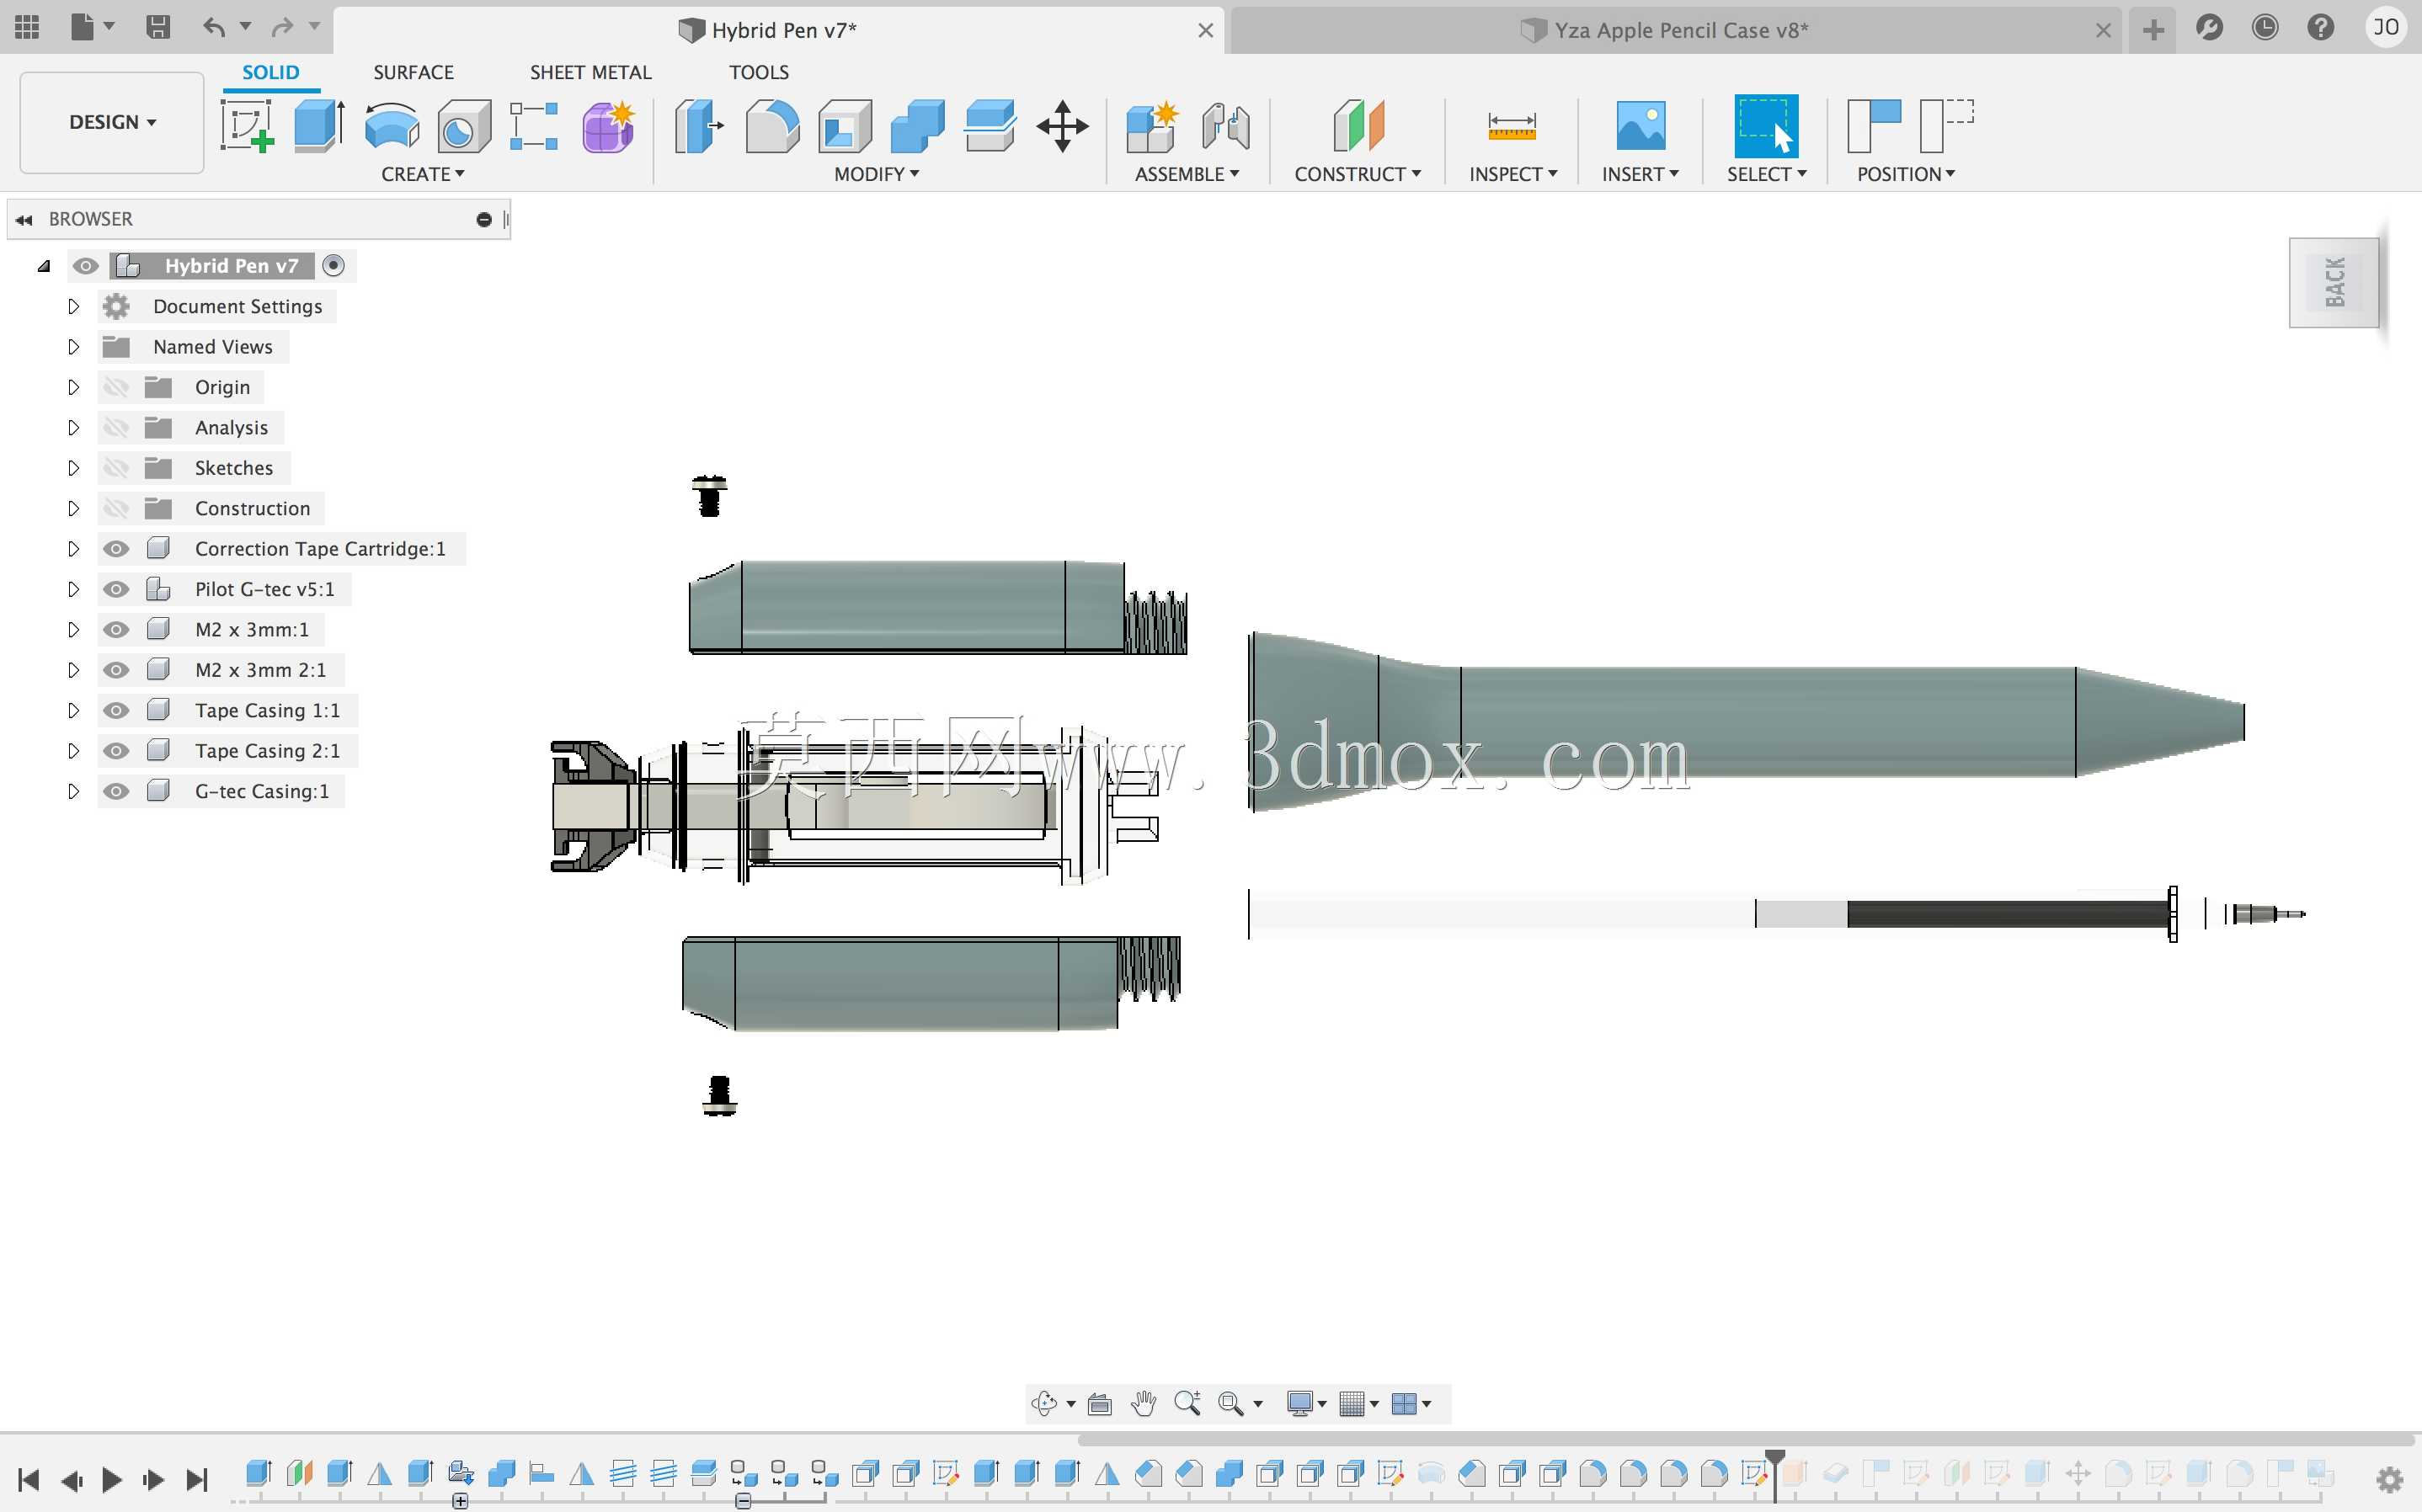
Task: Hide the G-tec Casing:1 component
Action: pos(116,791)
